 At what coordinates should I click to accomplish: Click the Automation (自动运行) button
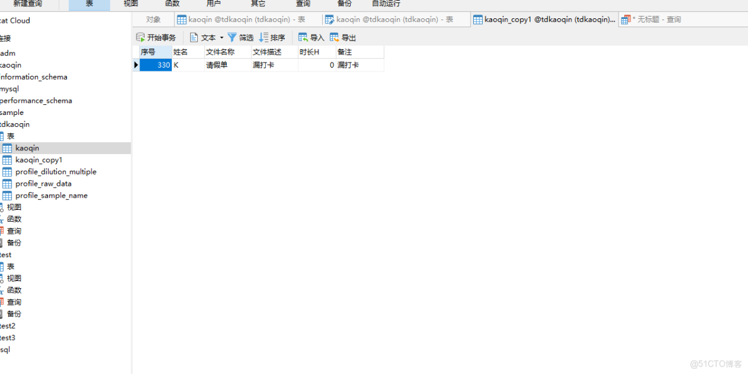click(385, 4)
